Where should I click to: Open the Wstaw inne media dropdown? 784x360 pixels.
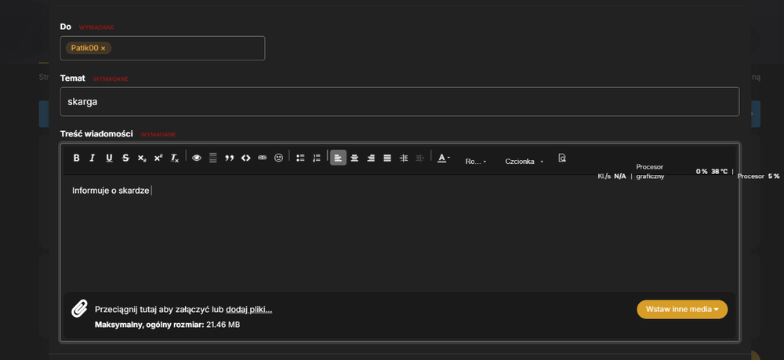[x=682, y=310]
